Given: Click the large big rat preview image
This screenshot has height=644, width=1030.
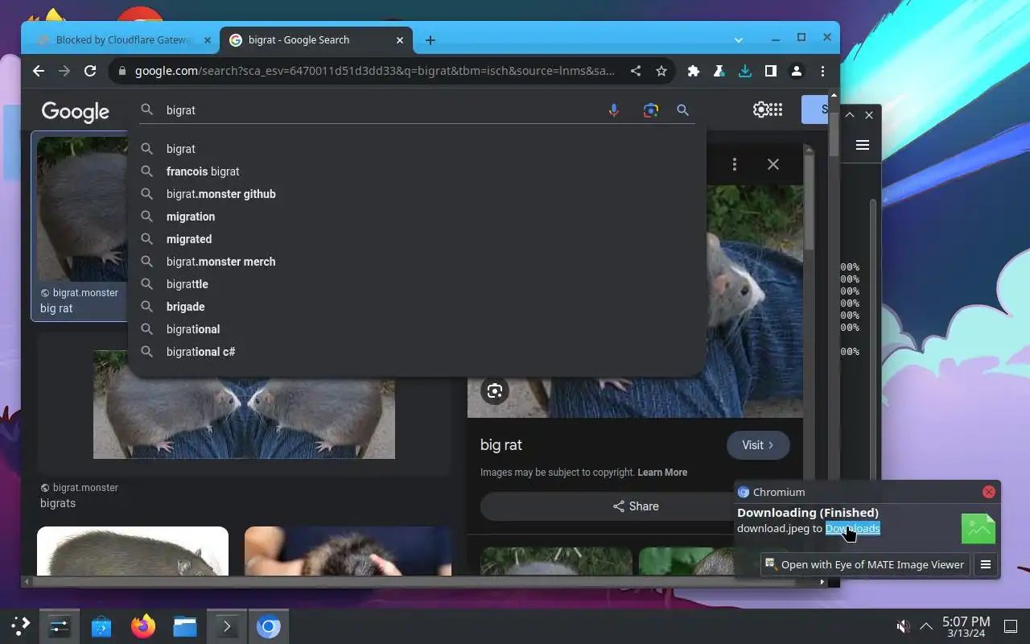Looking at the screenshot, I should [635, 302].
